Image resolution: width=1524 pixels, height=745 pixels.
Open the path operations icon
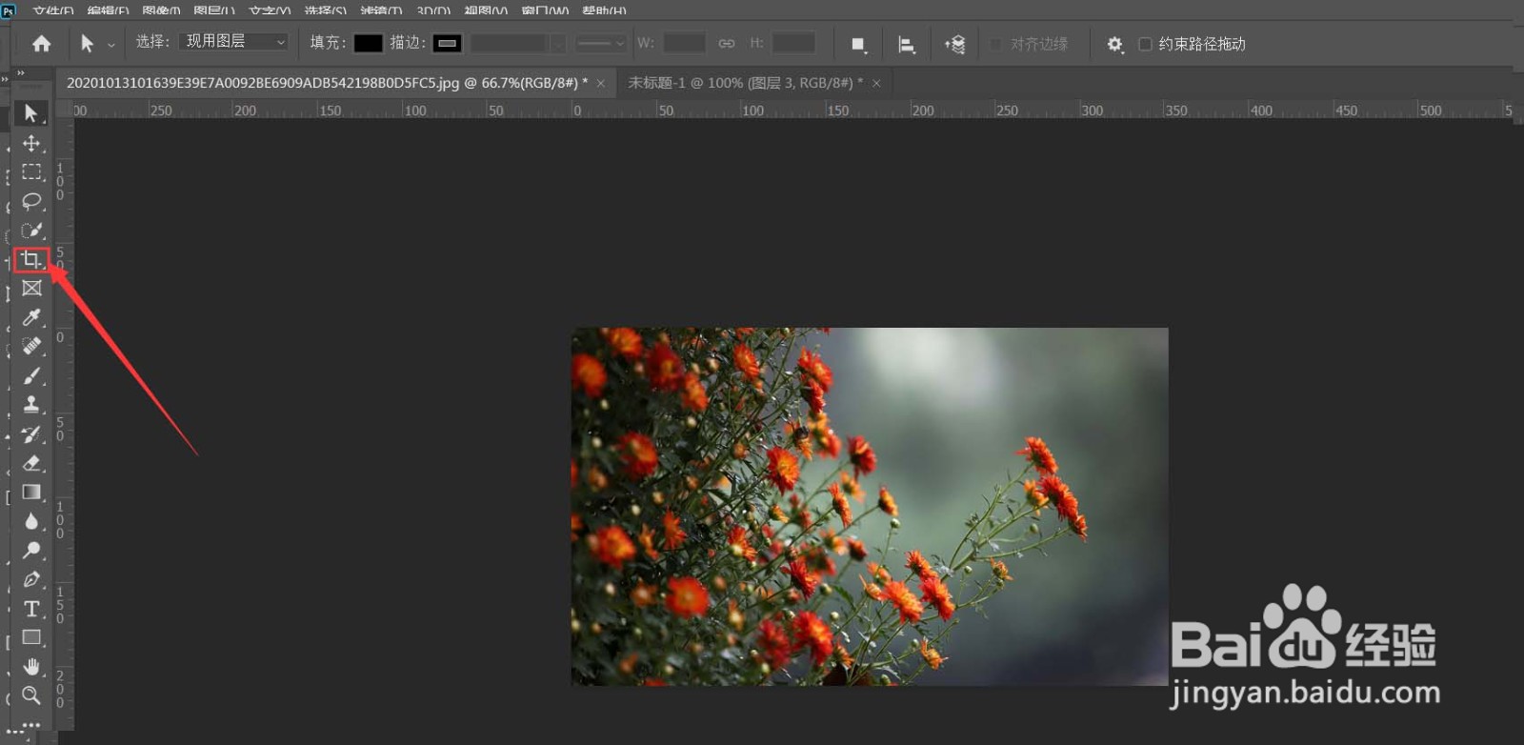pyautogui.click(x=858, y=44)
